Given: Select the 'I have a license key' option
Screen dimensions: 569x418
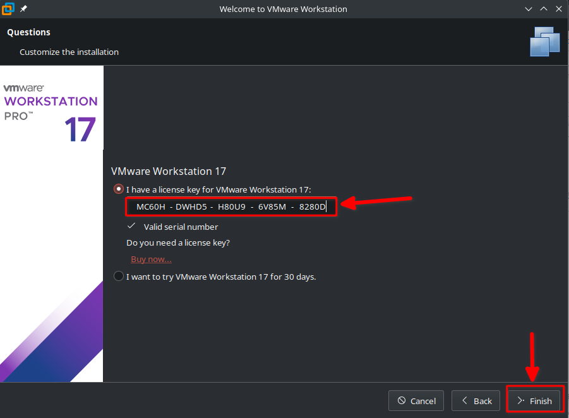Looking at the screenshot, I should (118, 189).
